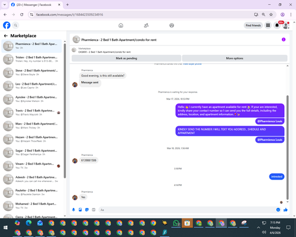The image size is (296, 237).
Task: Click the address bar URL
Action: pos(69,15)
